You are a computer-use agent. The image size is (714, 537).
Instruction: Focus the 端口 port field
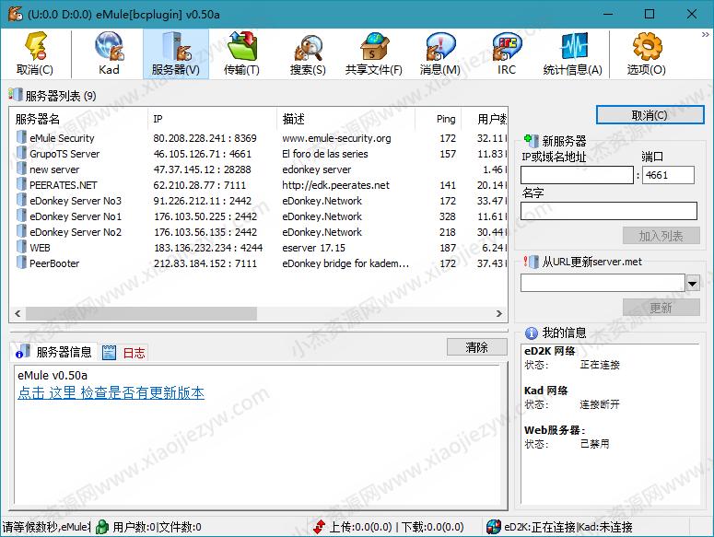click(669, 175)
